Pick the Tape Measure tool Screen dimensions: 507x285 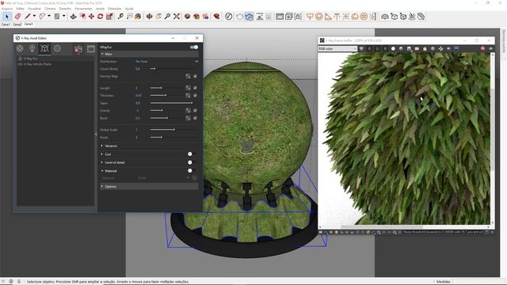[x=120, y=16]
